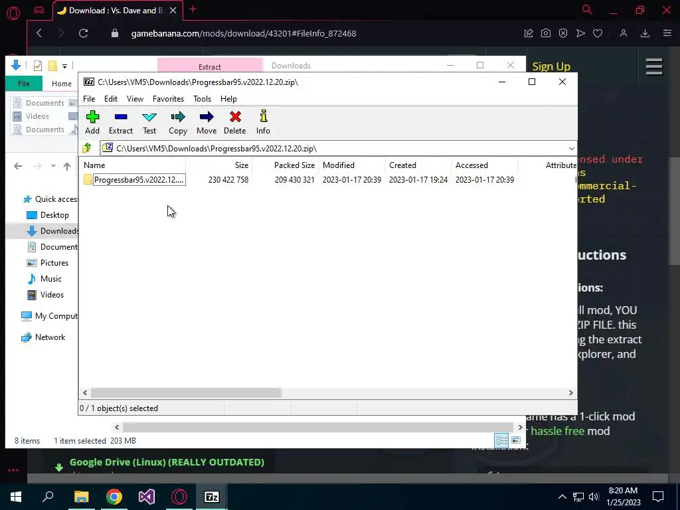Click Up arrow in File Explorer navigation
This screenshot has height=510, width=680.
tap(67, 165)
